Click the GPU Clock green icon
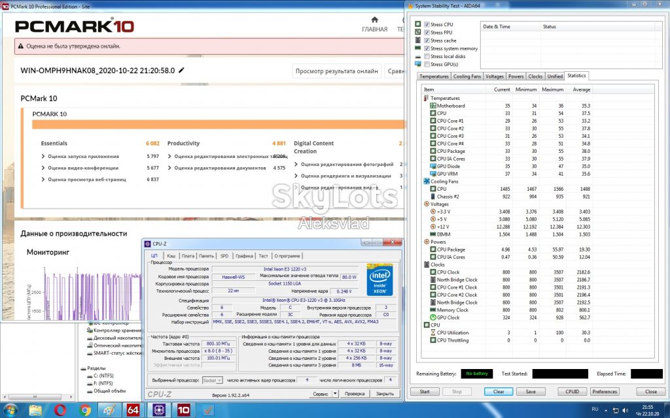The height and width of the screenshot is (418, 670). [433, 317]
